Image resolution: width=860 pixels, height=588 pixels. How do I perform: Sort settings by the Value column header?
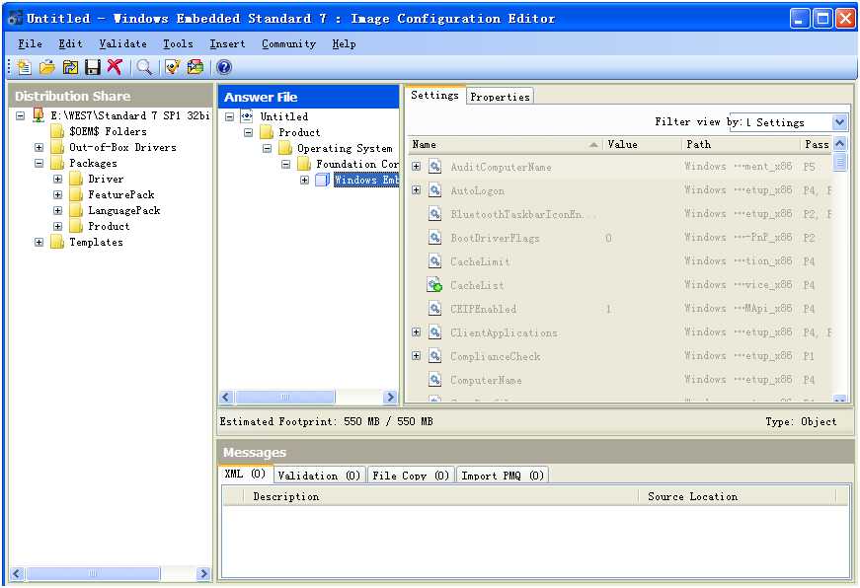pyautogui.click(x=642, y=145)
